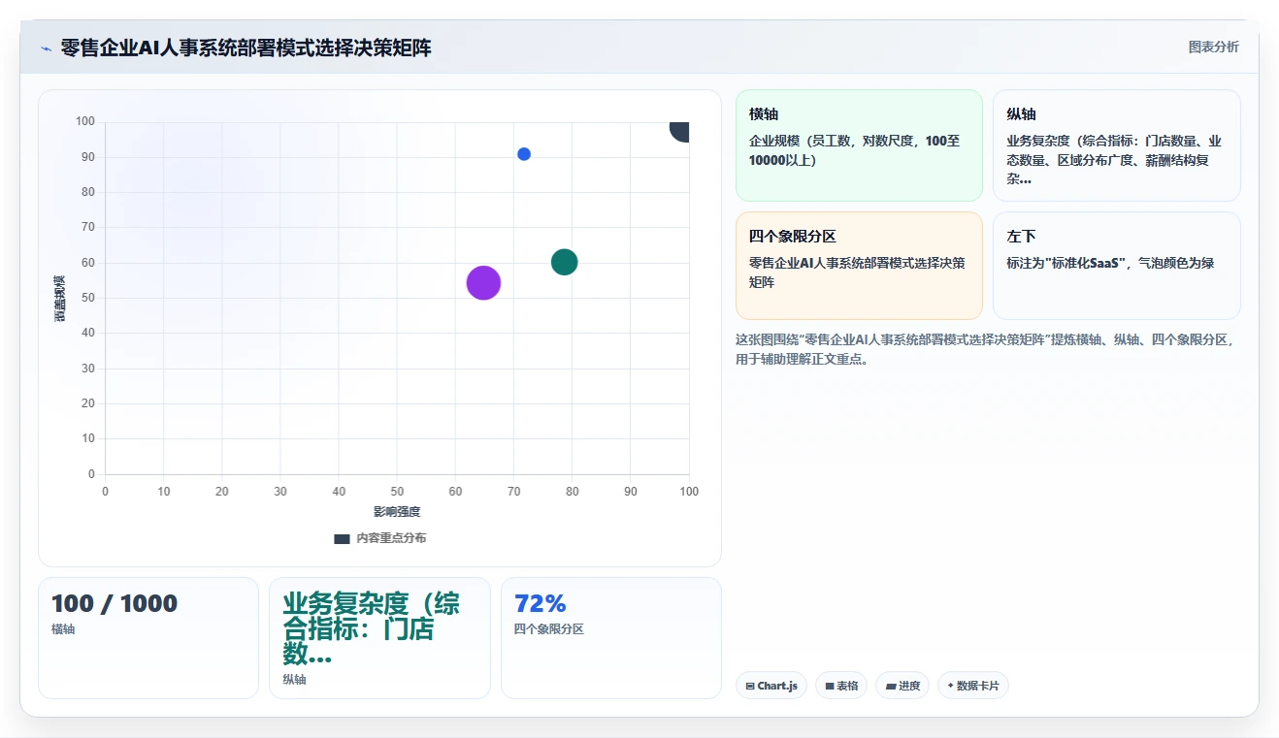The image size is (1279, 738).
Task: Click the 图表分析 label in the header
Action: click(1213, 47)
